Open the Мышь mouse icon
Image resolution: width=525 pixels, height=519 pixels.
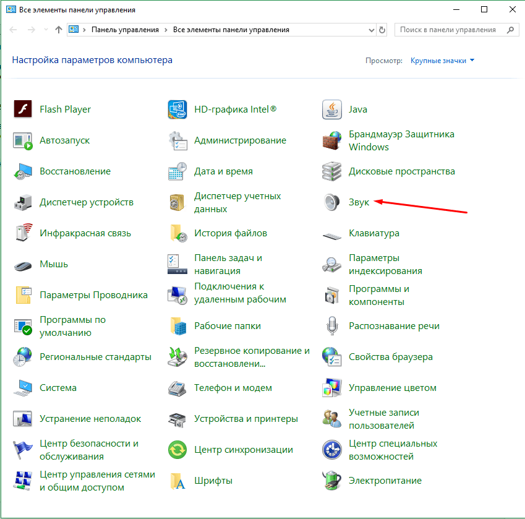(23, 266)
